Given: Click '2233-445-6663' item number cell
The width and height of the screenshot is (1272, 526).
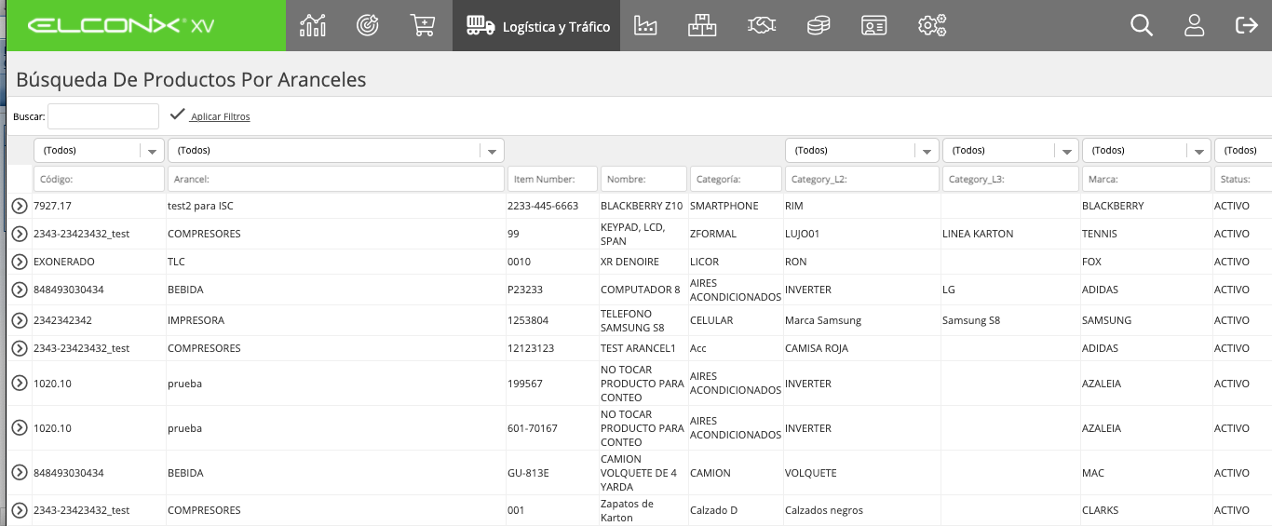Looking at the screenshot, I should tap(543, 206).
